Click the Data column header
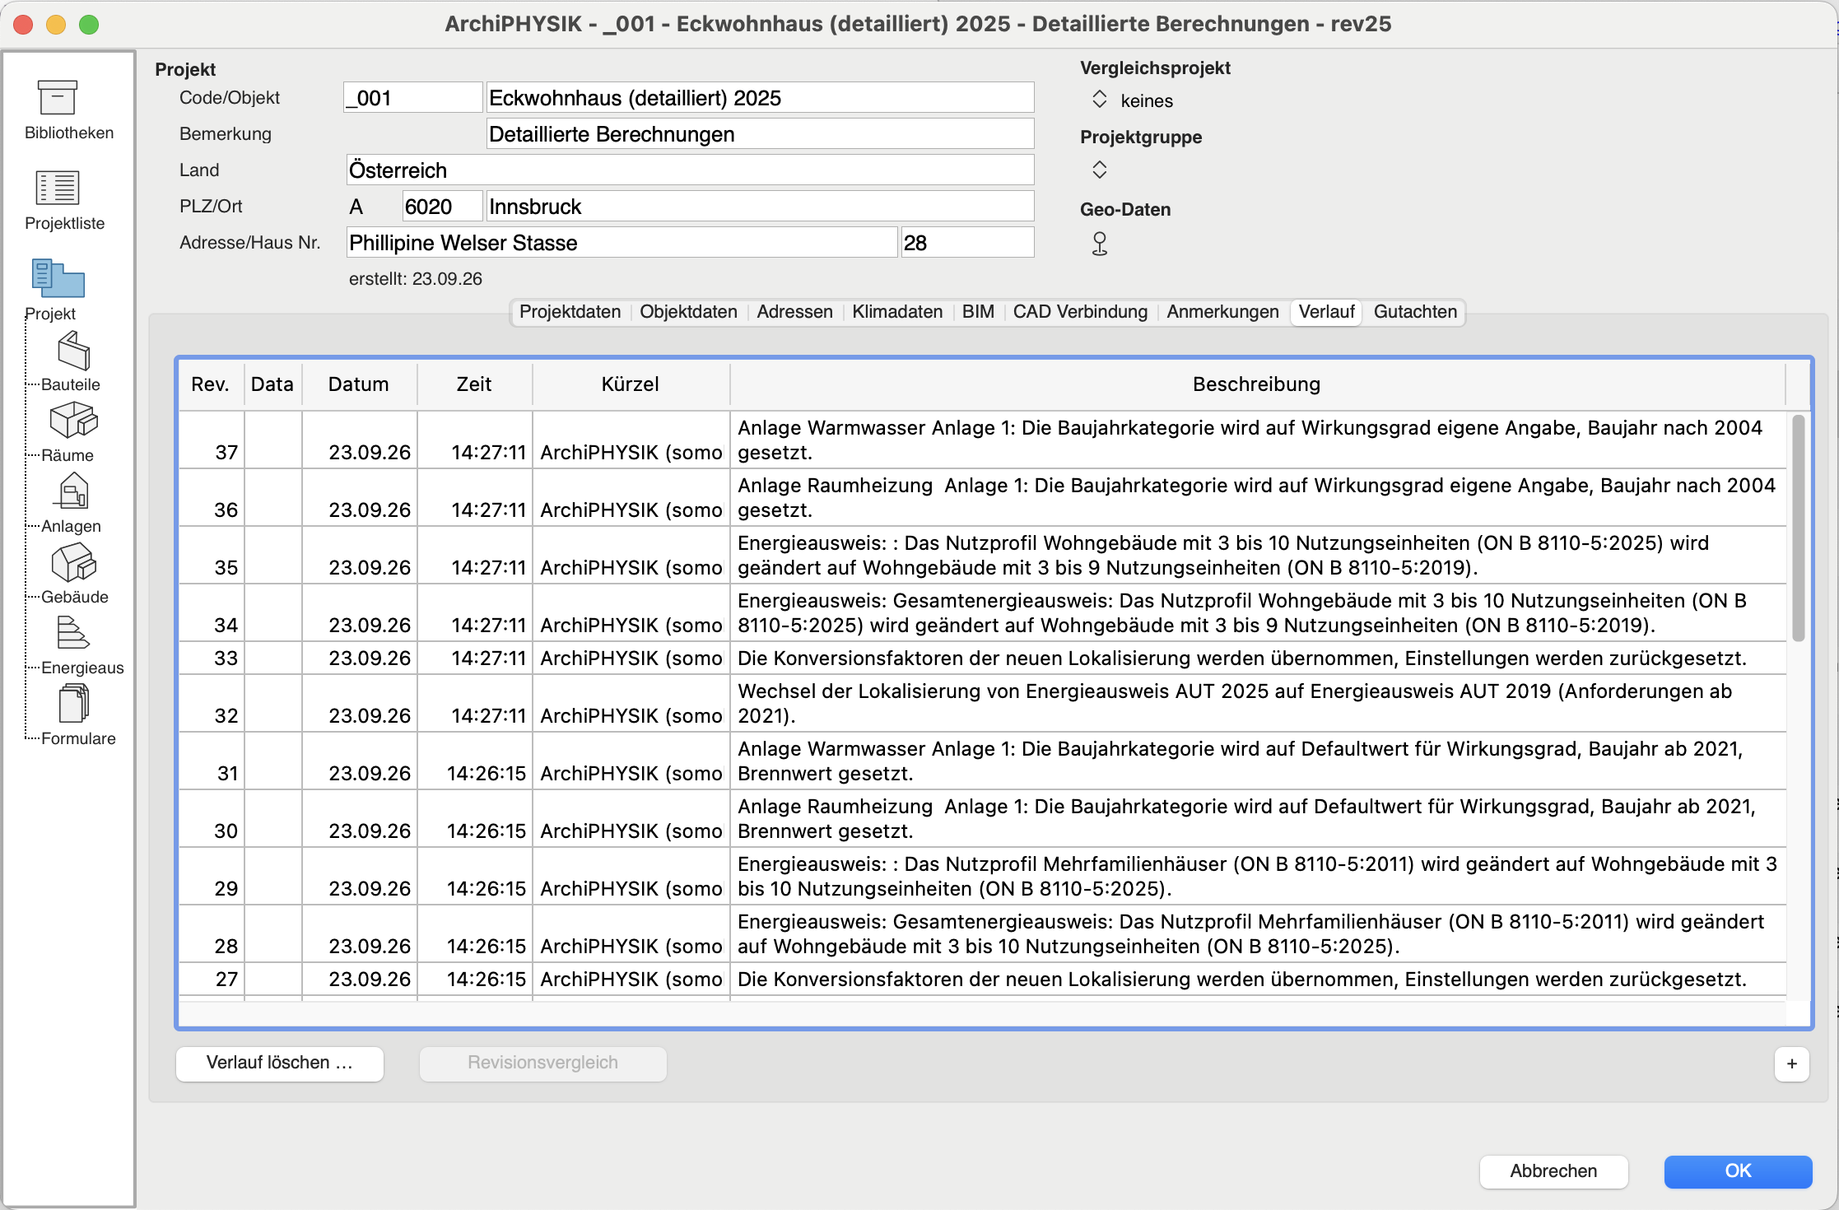Screen dimensions: 1839x1210 pyautogui.click(x=272, y=384)
